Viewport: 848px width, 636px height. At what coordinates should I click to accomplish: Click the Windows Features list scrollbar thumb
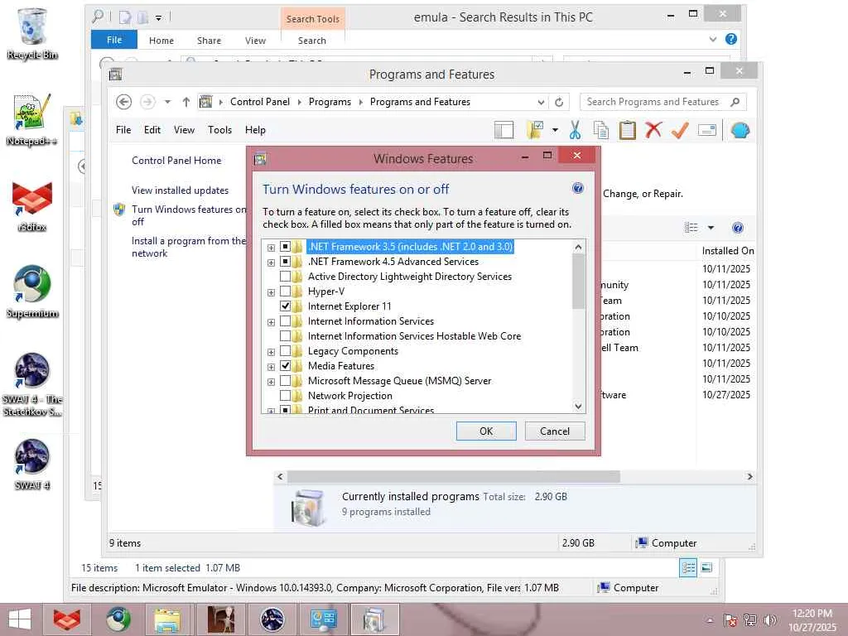pos(578,282)
